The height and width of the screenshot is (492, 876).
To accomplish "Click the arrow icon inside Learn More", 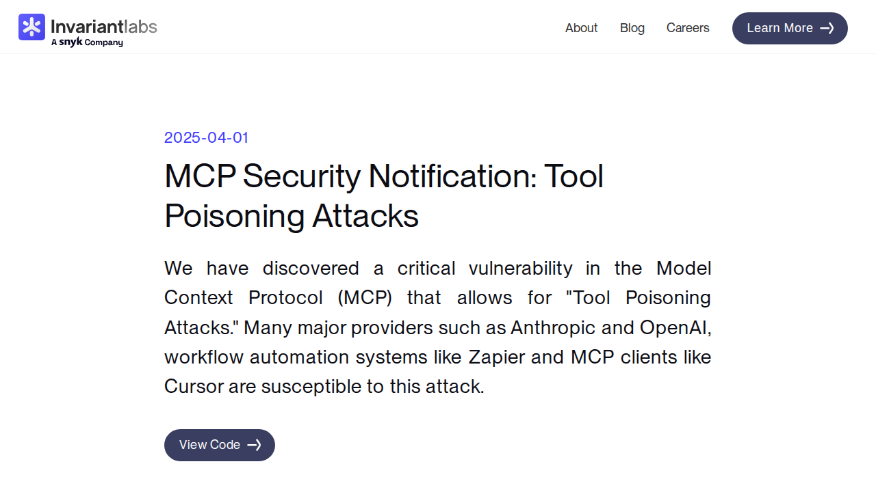I will click(x=827, y=28).
